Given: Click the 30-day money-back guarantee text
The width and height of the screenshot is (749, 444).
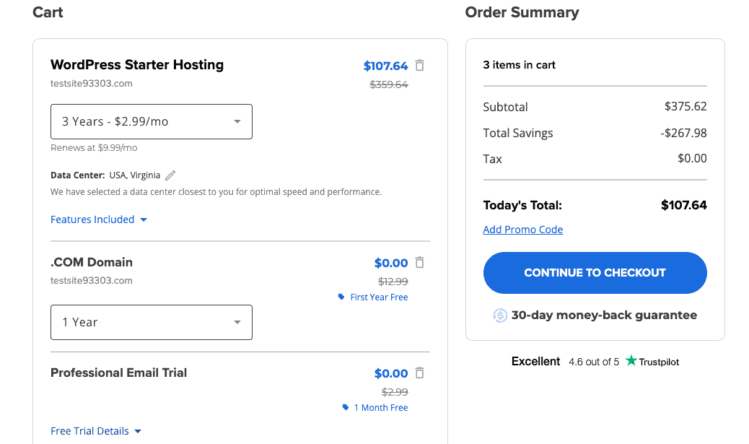Looking at the screenshot, I should pyautogui.click(x=604, y=315).
